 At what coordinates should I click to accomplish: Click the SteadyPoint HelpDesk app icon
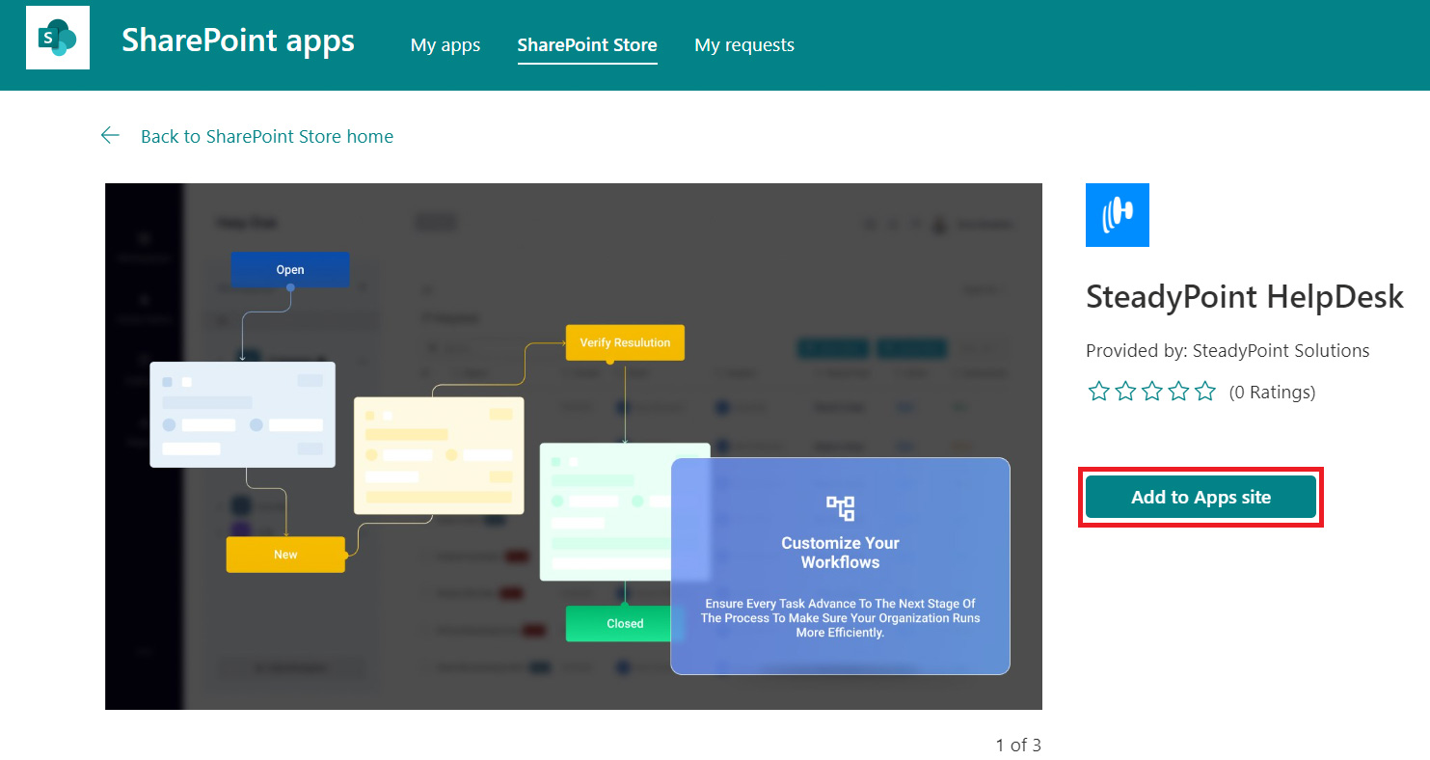1118,215
